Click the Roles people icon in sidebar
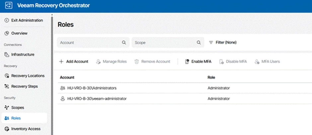This screenshot has height=135, width=312. [x=7, y=118]
